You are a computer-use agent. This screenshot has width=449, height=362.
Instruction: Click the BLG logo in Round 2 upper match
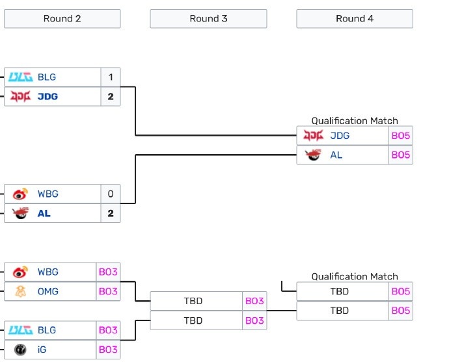pos(20,77)
